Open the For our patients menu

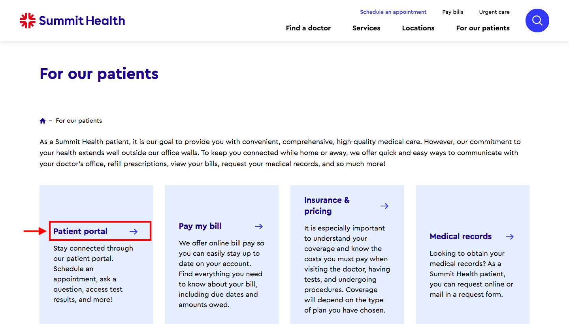pos(483,28)
